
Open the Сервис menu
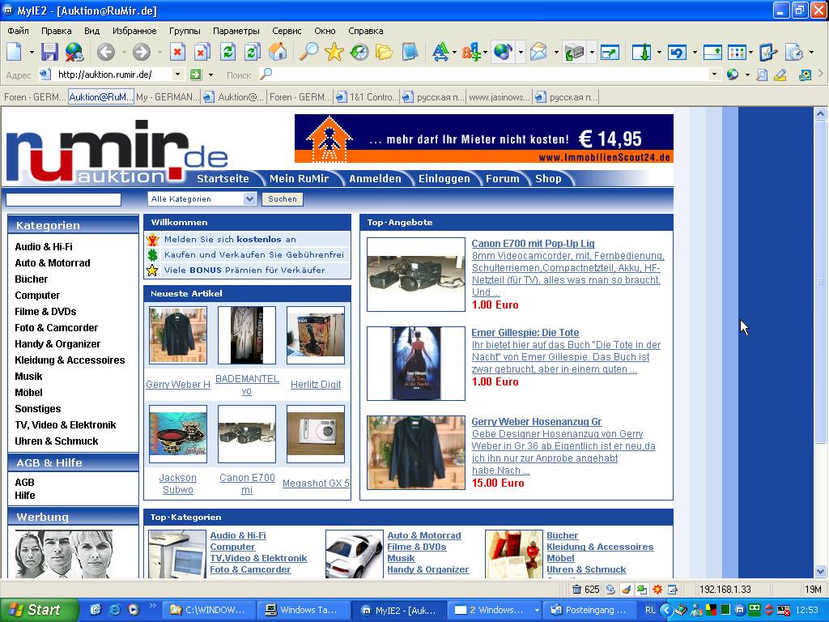click(x=287, y=31)
